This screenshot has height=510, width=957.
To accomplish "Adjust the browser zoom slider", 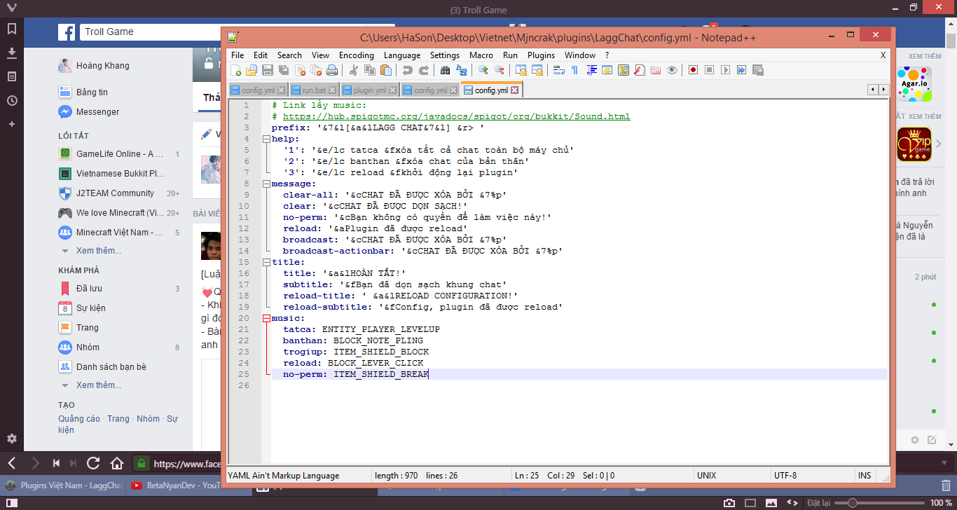I will (x=853, y=503).
